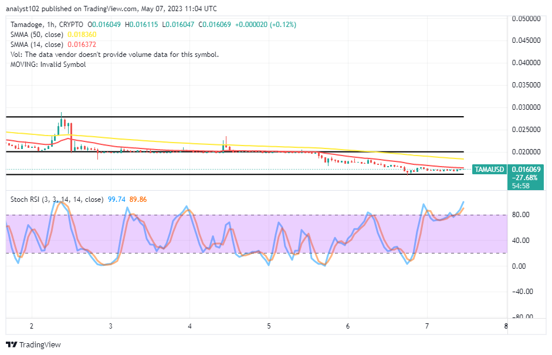Click the Stoch RSI K value 99.74
552x355 pixels.
pyautogui.click(x=117, y=200)
